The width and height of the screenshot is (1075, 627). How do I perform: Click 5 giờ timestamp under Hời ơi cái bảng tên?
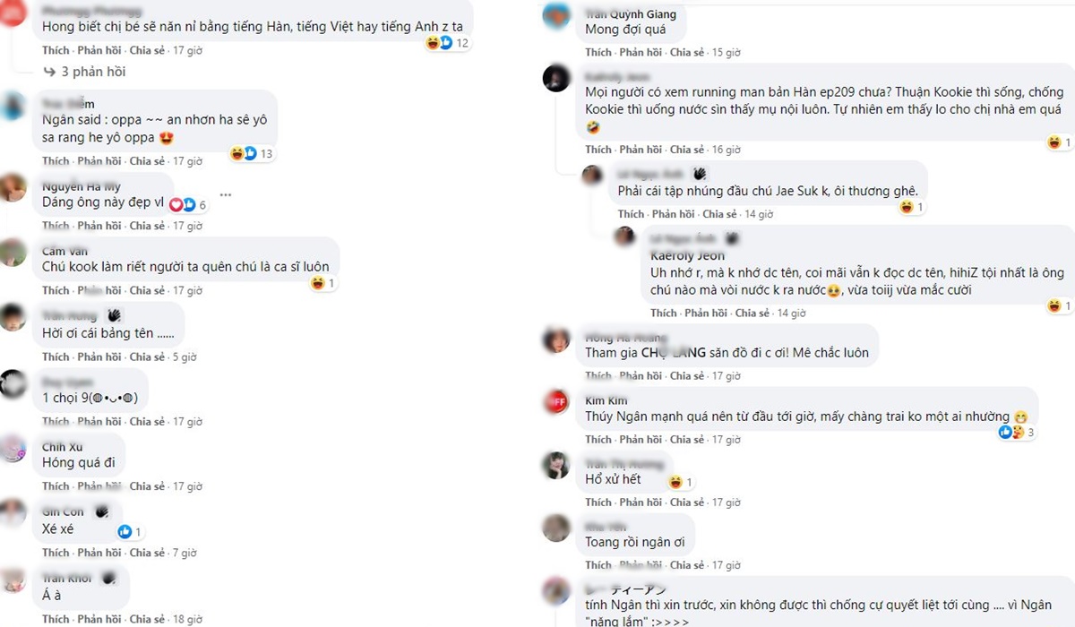click(x=184, y=356)
